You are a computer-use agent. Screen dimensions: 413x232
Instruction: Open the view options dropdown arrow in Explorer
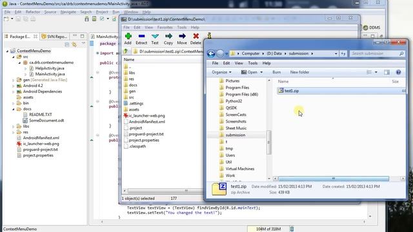click(x=376, y=72)
